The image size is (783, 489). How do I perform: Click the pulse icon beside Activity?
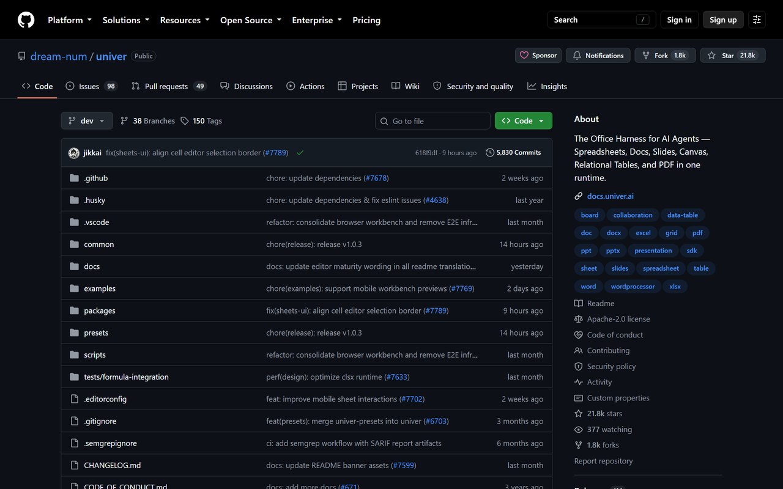tap(579, 383)
